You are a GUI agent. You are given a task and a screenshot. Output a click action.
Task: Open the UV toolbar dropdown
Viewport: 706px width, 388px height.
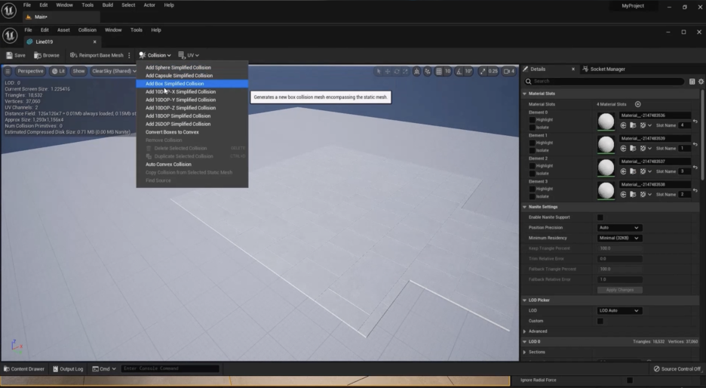pos(189,55)
